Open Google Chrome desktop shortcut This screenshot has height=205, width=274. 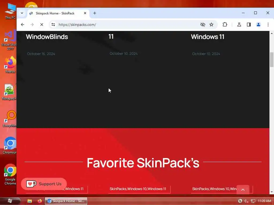coord(10,174)
